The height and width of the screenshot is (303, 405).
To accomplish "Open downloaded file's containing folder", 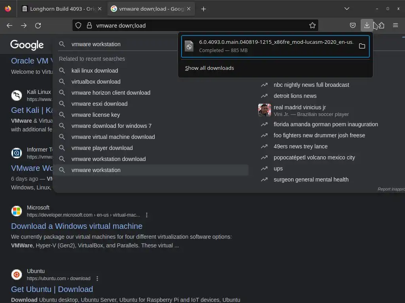I will click(x=362, y=46).
